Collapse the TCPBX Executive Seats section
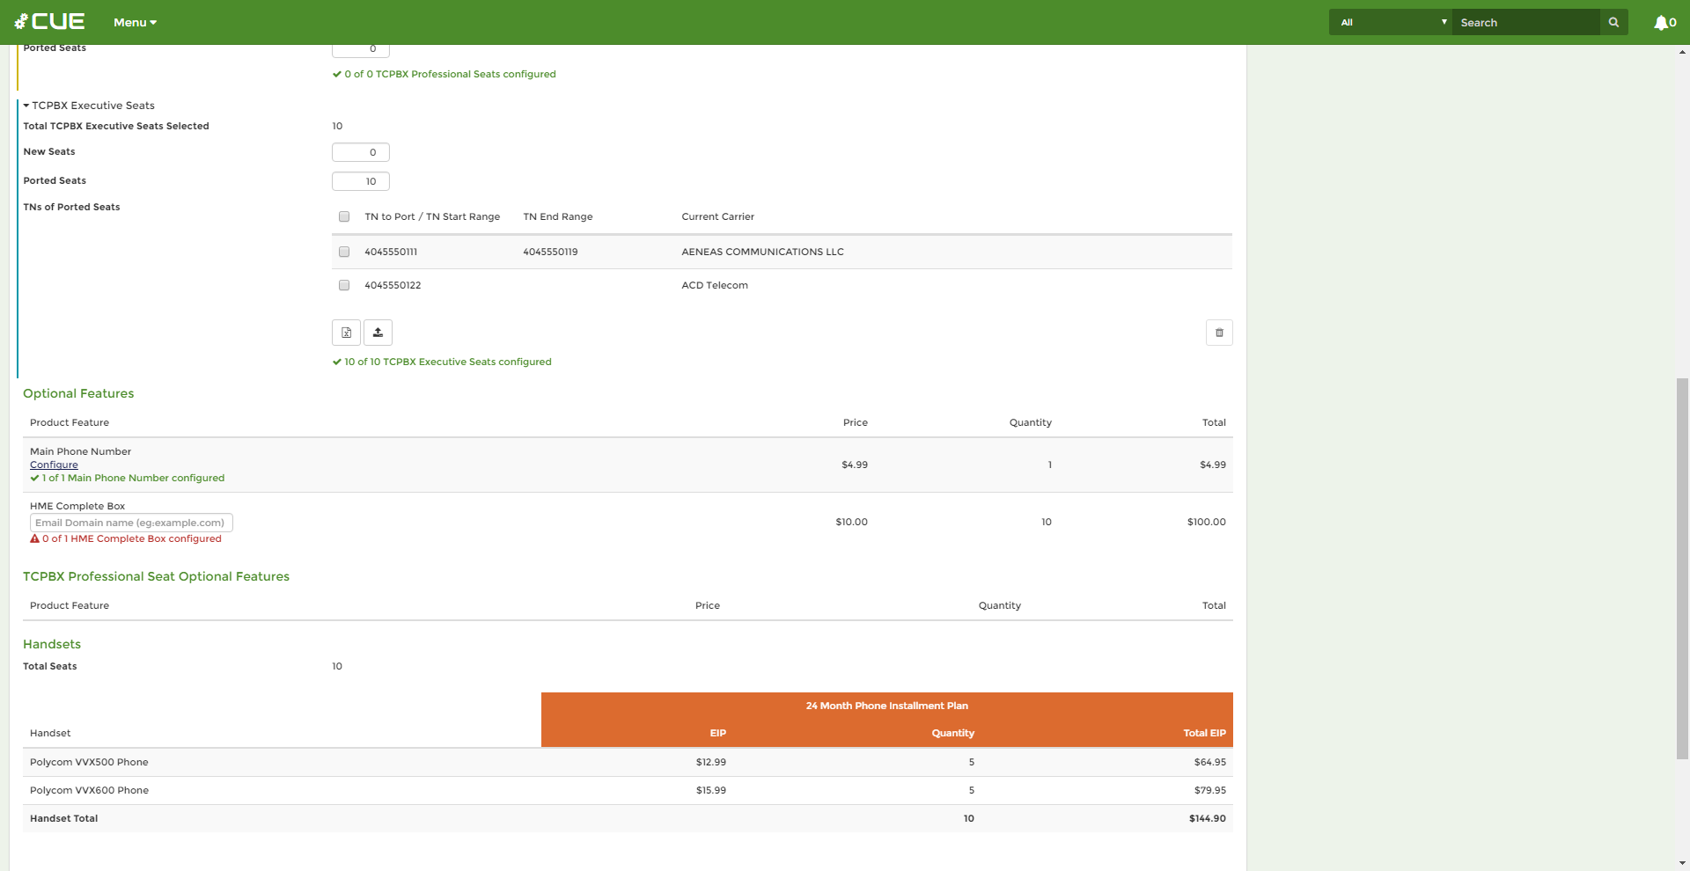1690x871 pixels. [x=26, y=106]
